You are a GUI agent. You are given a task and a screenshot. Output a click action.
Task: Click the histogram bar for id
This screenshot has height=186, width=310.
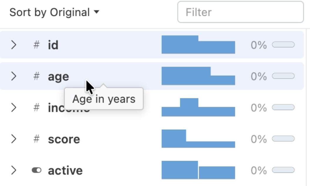[198, 45]
